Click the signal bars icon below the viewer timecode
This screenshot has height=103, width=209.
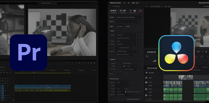coord(154,61)
